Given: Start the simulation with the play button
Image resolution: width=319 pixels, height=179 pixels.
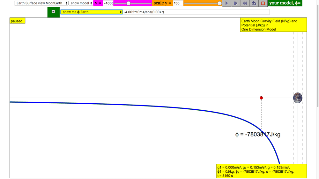Looking at the screenshot, I should [x=226, y=3].
